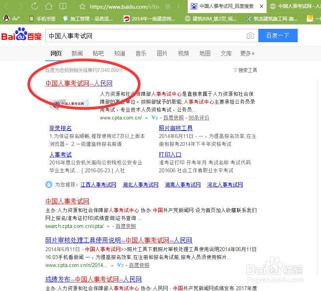Switch to the 新闻 search tab
Image resolution: width=321 pixels, height=291 pixels.
click(77, 53)
